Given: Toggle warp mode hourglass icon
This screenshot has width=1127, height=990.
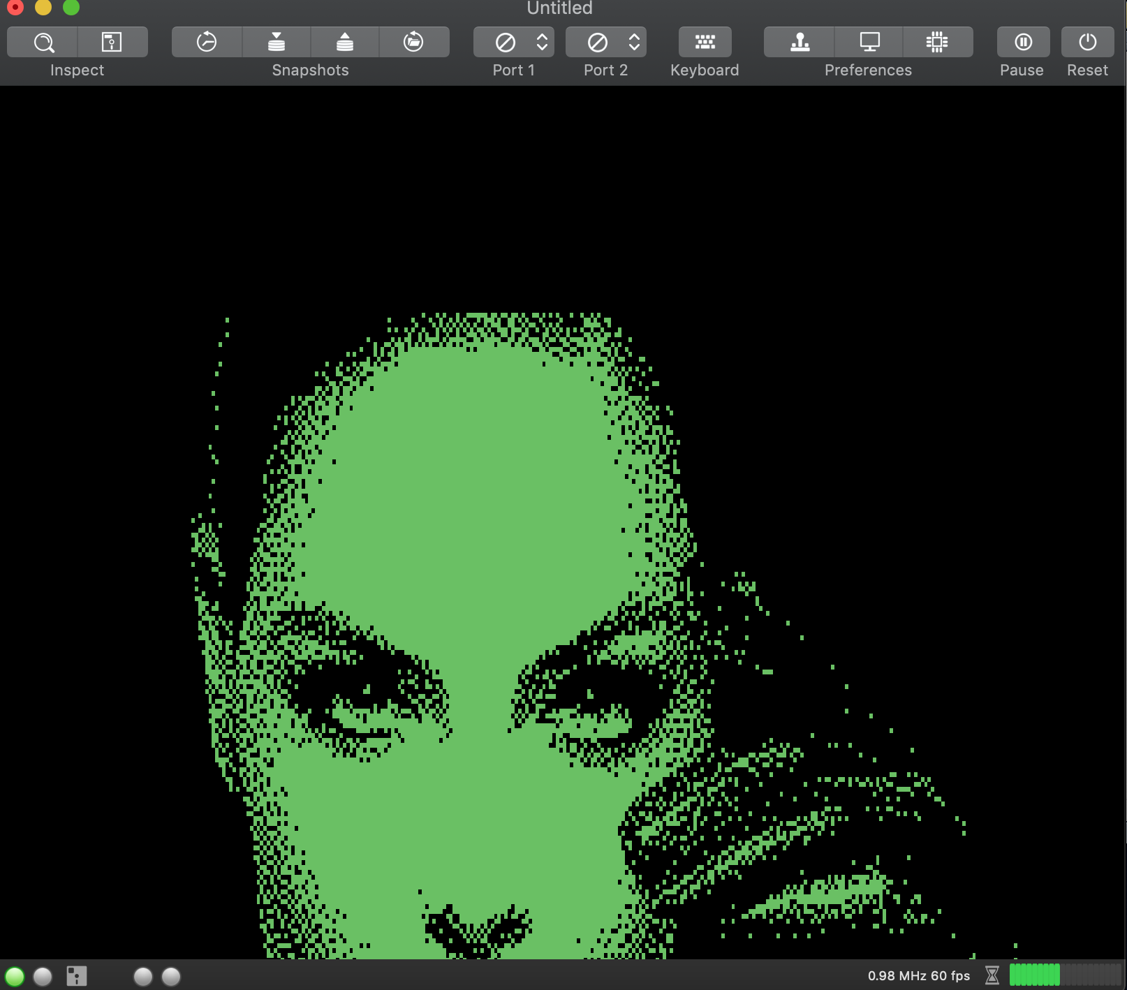Looking at the screenshot, I should (992, 975).
